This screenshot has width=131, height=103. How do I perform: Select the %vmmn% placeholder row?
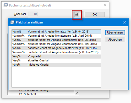[x=56, y=36]
